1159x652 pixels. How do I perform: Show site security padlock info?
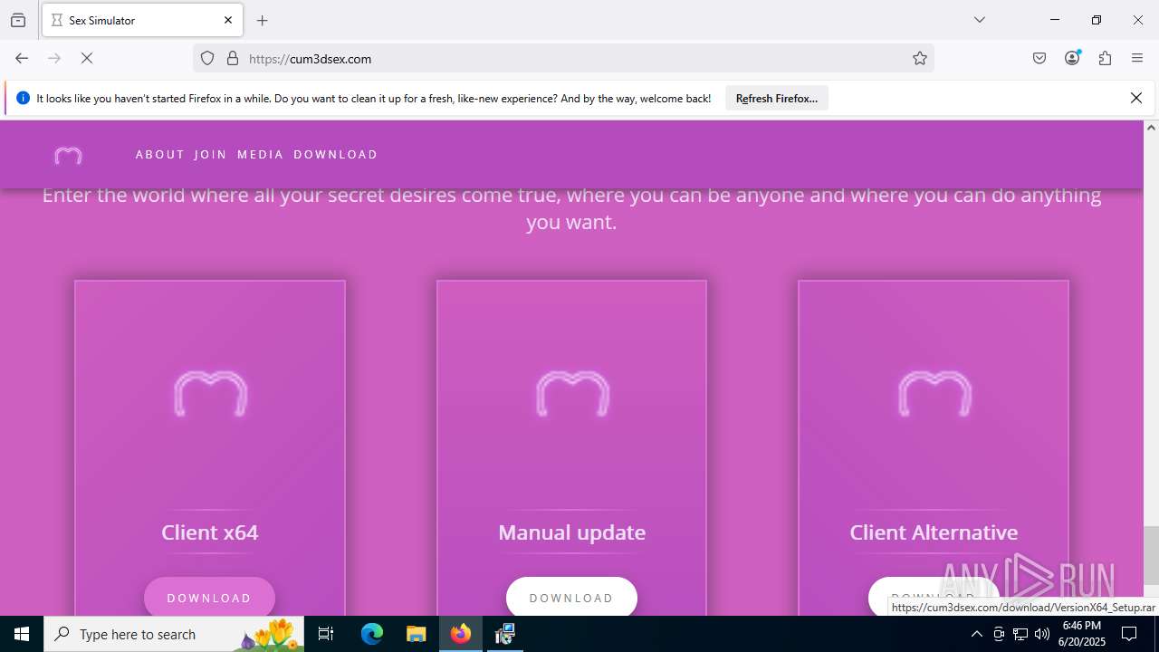233,58
